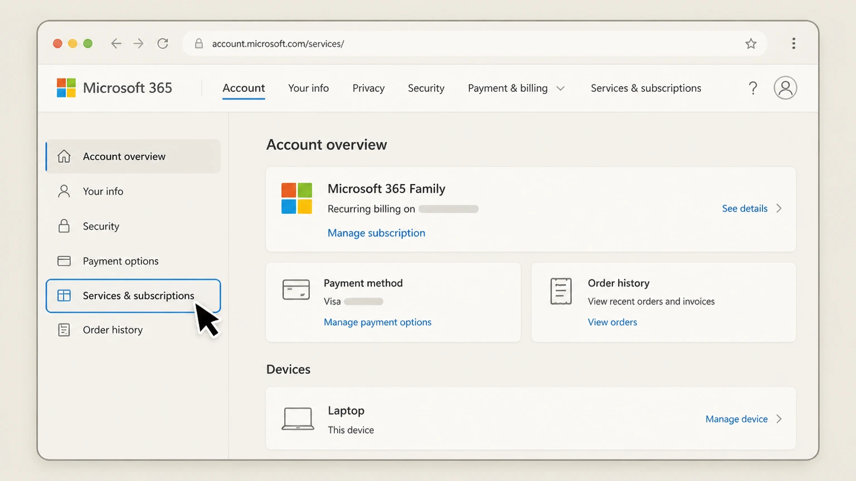856x481 pixels.
Task: Click 'View recent orders and invoices' text
Action: tap(651, 301)
